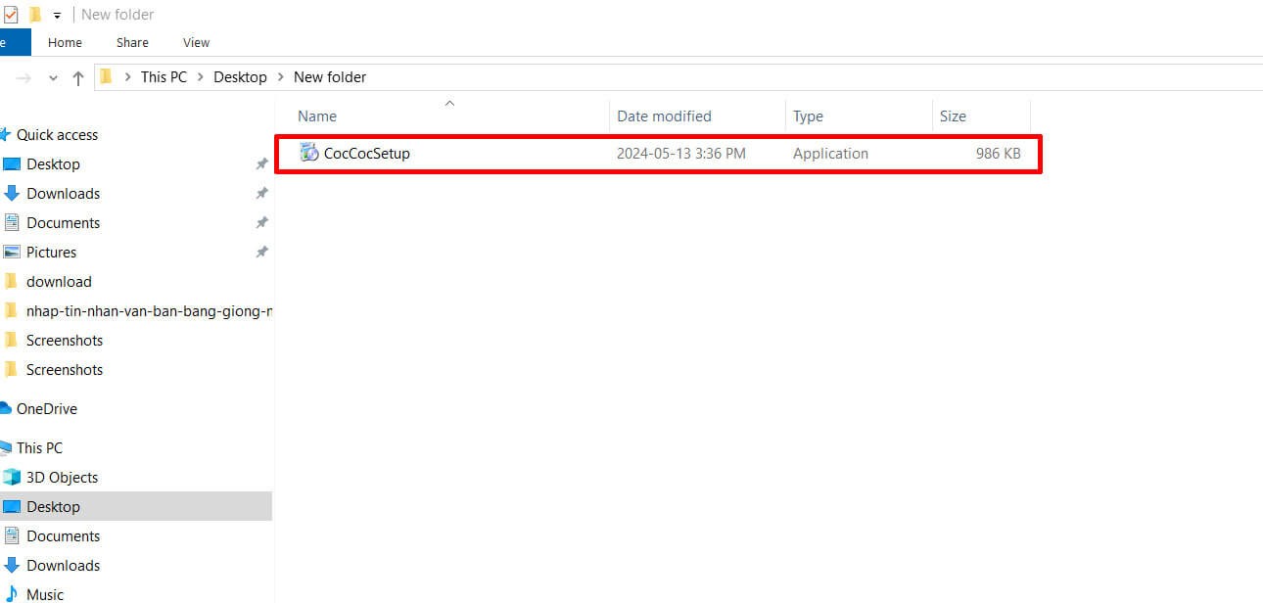This screenshot has height=603, width=1263.
Task: Open the 3D Objects folder
Action: [63, 477]
